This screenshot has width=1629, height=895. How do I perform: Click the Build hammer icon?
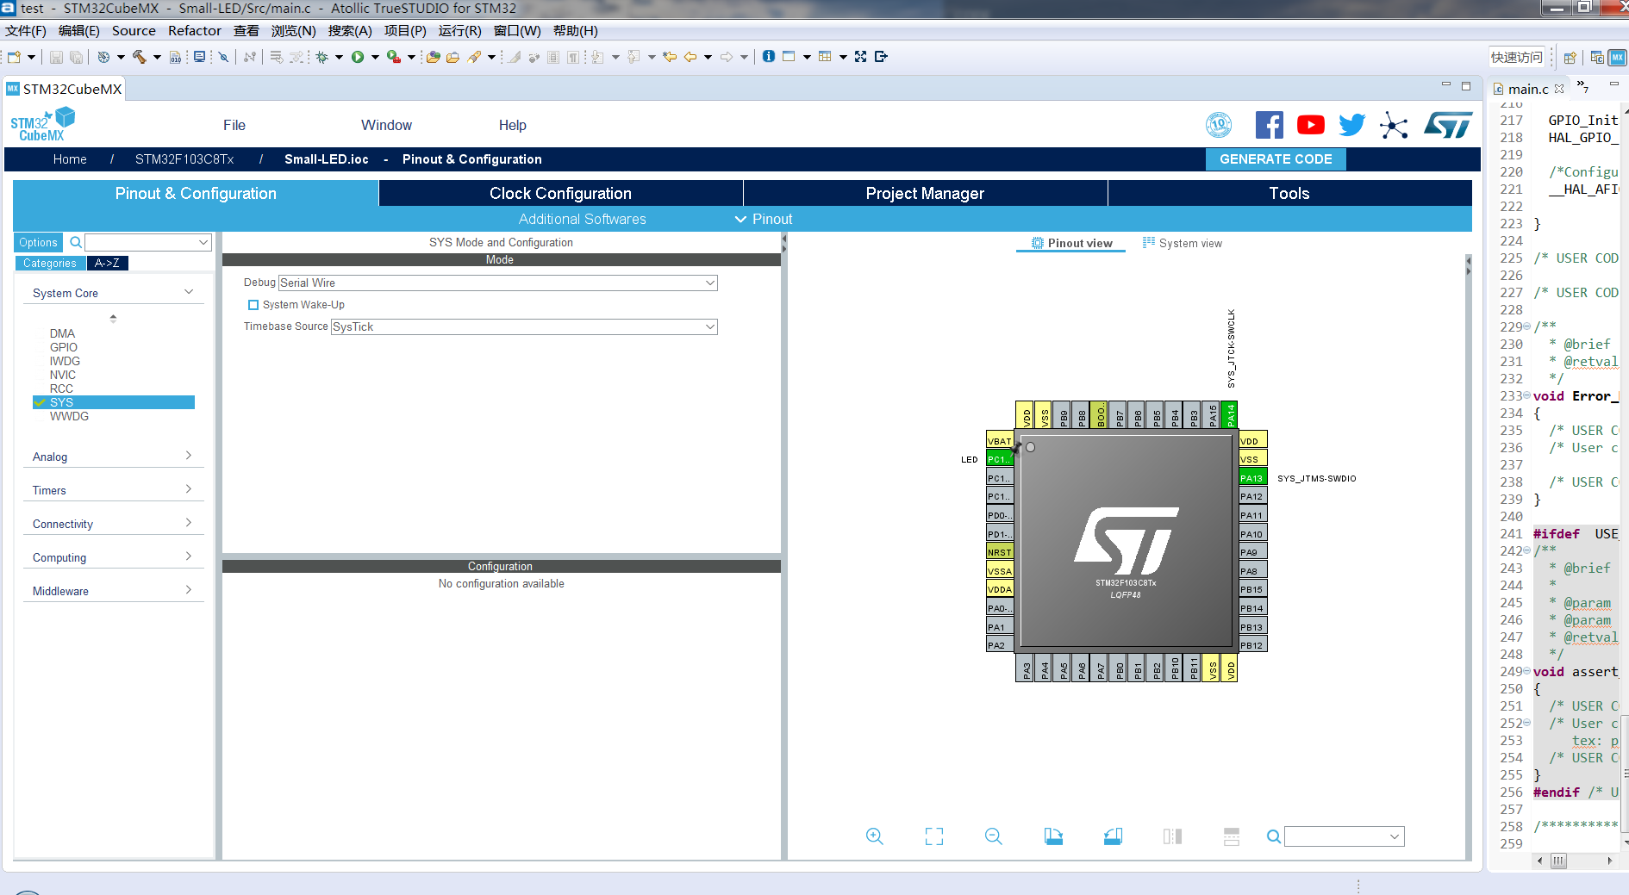click(139, 57)
